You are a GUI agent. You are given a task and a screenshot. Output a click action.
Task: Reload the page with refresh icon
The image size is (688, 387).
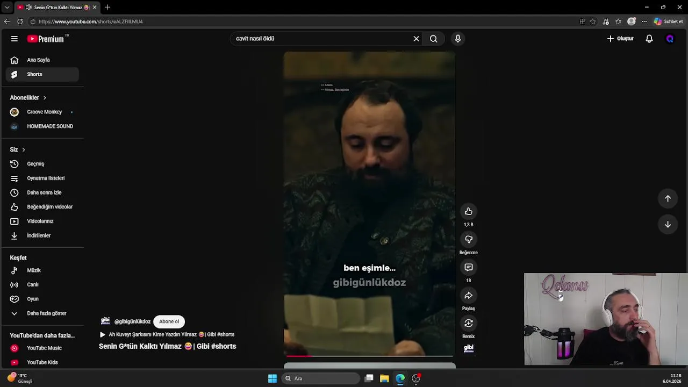pyautogui.click(x=20, y=21)
